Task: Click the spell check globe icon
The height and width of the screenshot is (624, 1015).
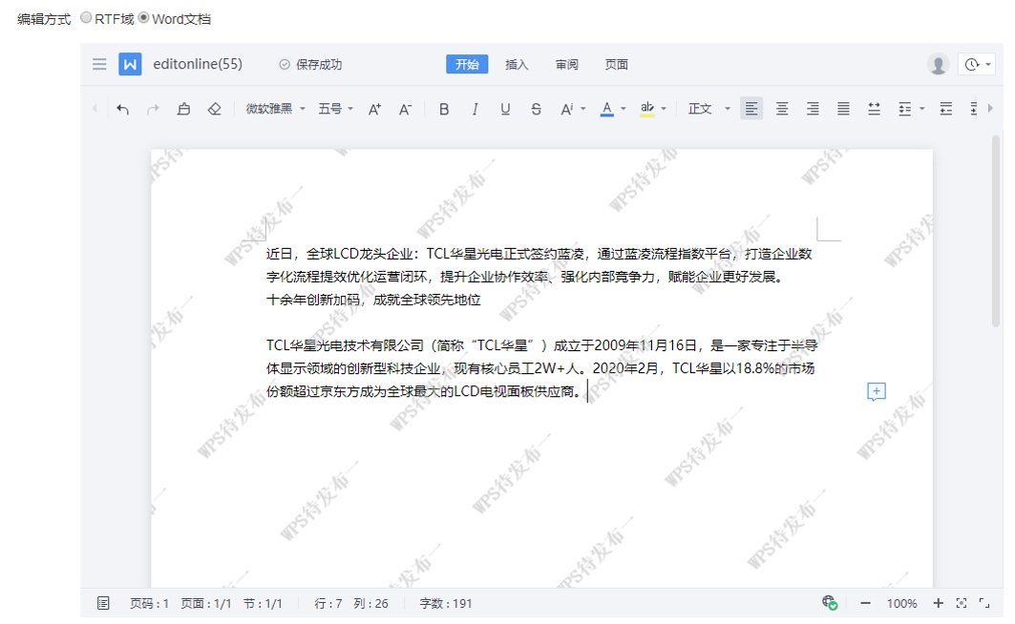Action: tap(830, 603)
